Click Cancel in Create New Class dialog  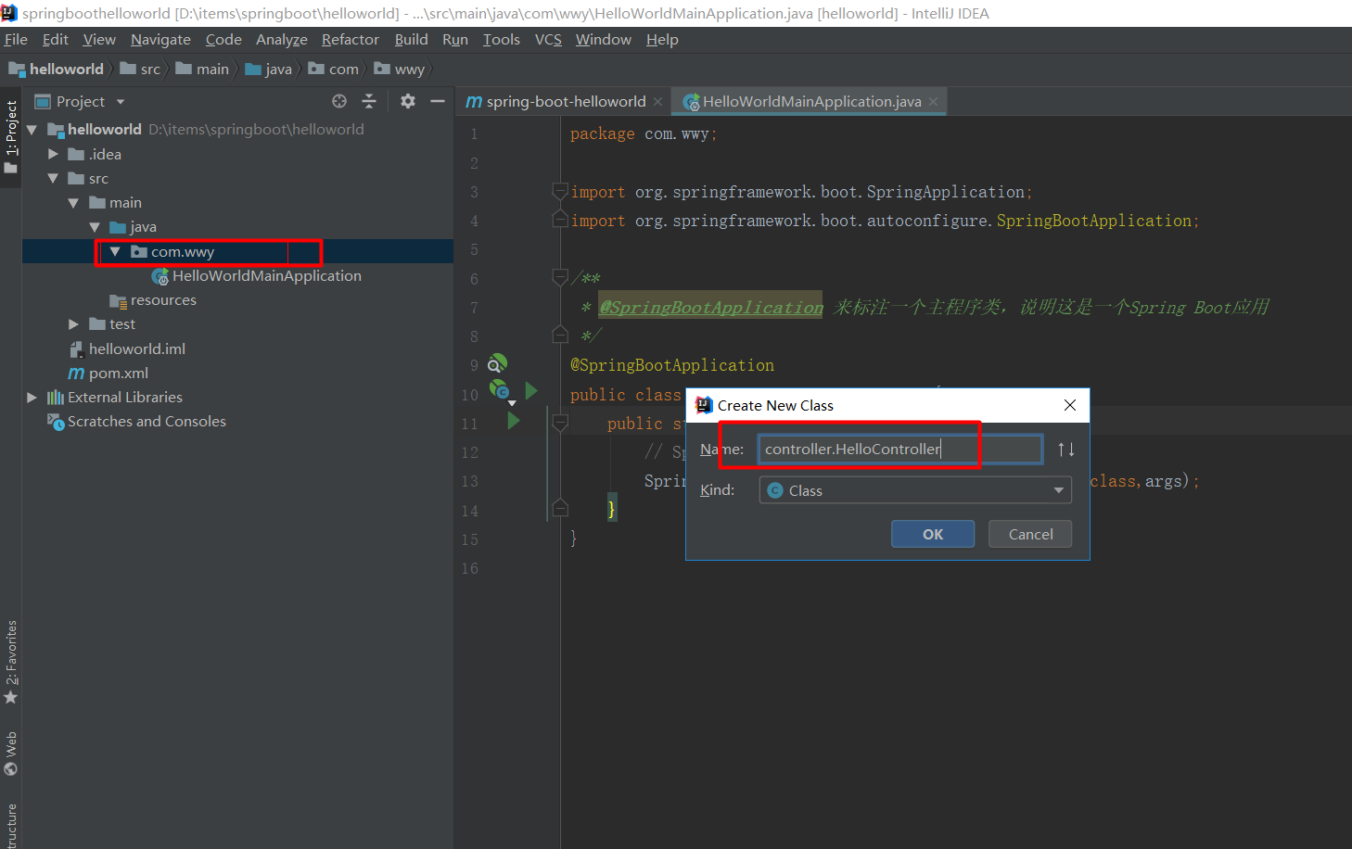click(x=1030, y=534)
